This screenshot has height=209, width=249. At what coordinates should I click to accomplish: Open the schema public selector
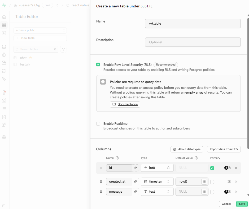click(40, 30)
